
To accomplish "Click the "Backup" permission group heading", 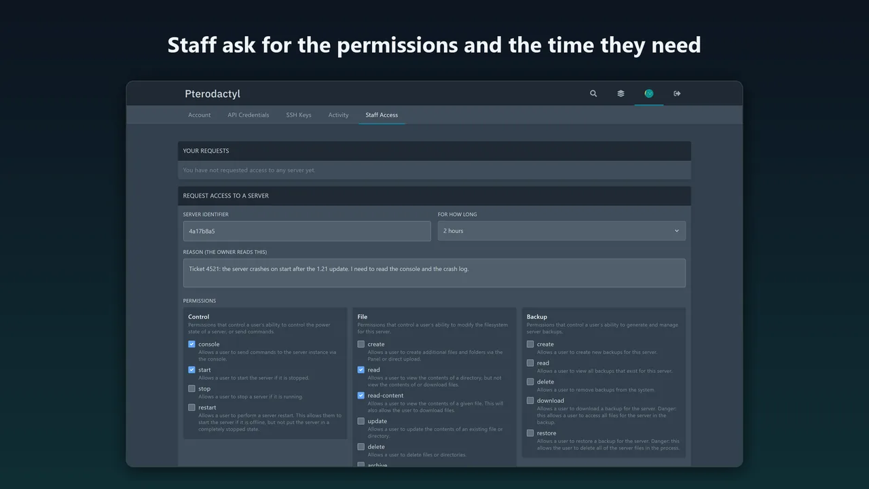I will pyautogui.click(x=537, y=316).
